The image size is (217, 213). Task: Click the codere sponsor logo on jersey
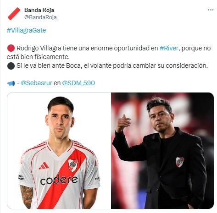pos(59,180)
